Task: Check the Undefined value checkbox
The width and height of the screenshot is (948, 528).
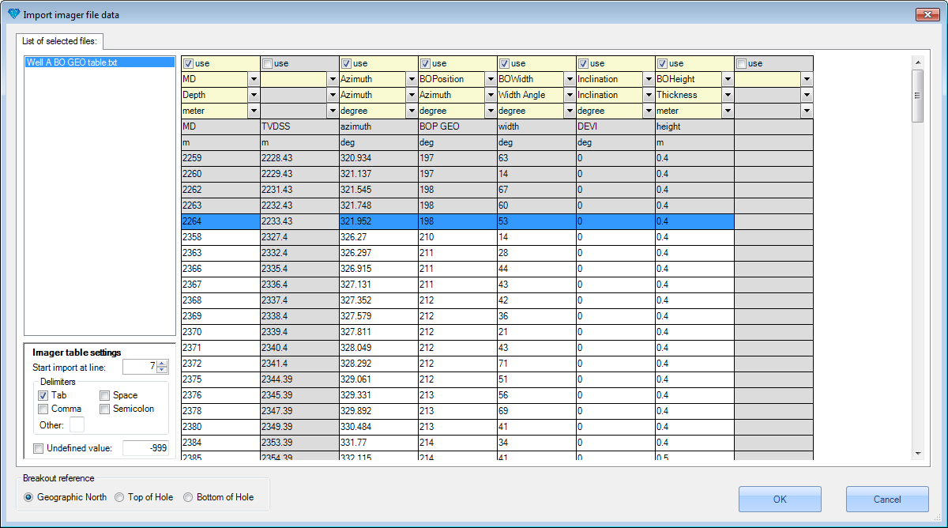Action: pyautogui.click(x=39, y=449)
